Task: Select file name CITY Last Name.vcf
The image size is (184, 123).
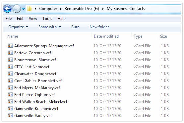Action: point(32,67)
